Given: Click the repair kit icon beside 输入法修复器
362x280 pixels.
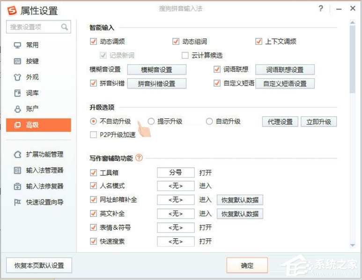Looking at the screenshot, I should 17,186.
